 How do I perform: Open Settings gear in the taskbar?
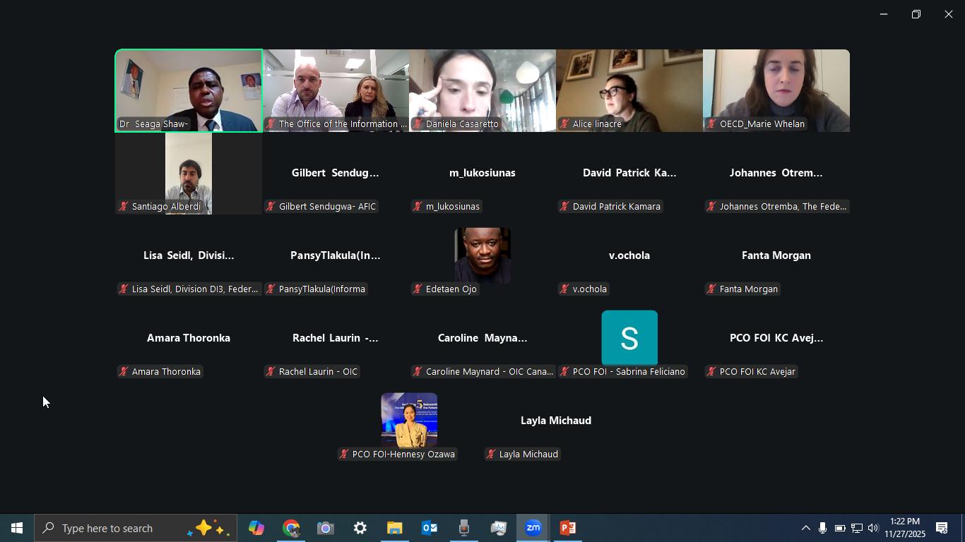pos(360,528)
